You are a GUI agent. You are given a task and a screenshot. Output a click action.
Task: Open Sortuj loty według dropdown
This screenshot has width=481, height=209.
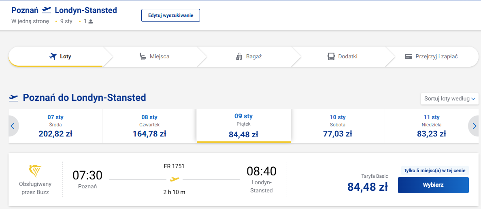tap(450, 99)
